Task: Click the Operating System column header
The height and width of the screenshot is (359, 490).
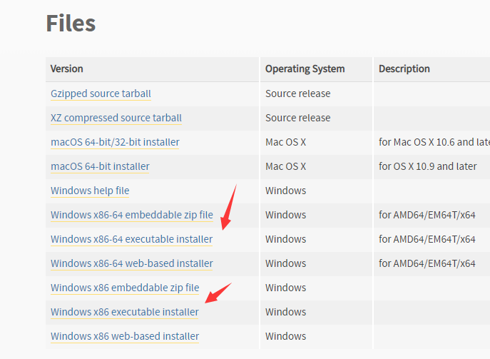Action: click(x=305, y=69)
